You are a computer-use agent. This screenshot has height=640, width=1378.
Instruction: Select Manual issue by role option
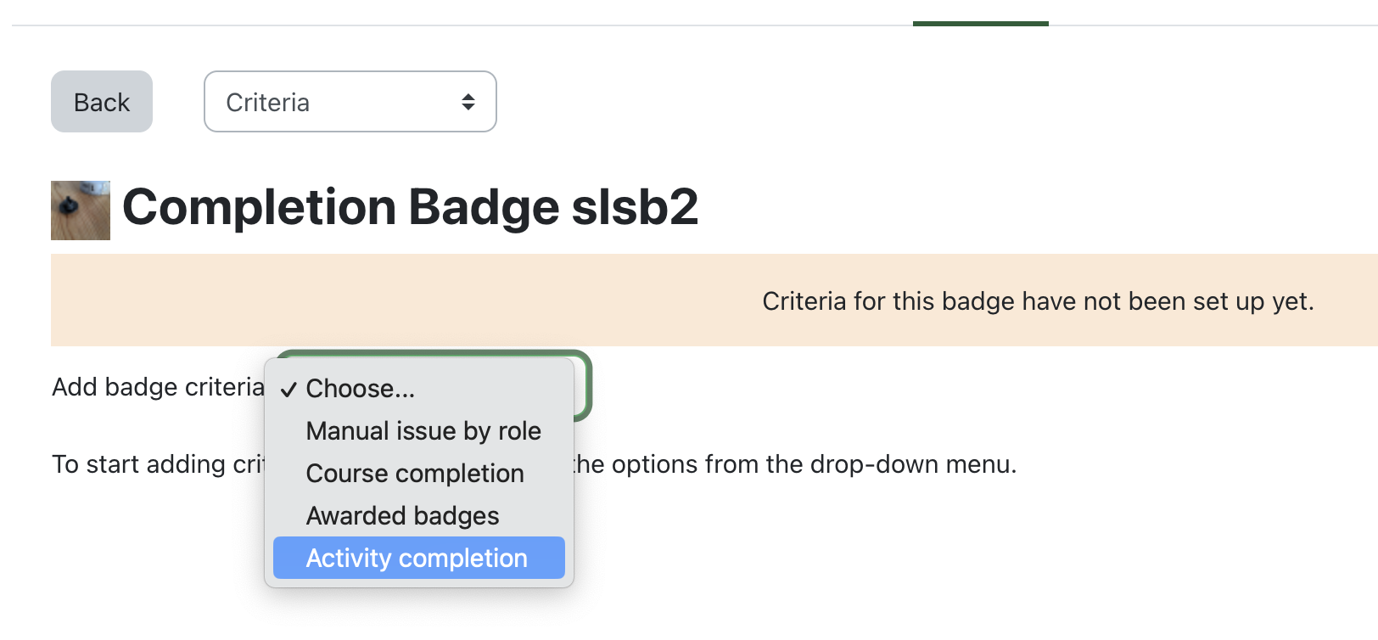423,431
